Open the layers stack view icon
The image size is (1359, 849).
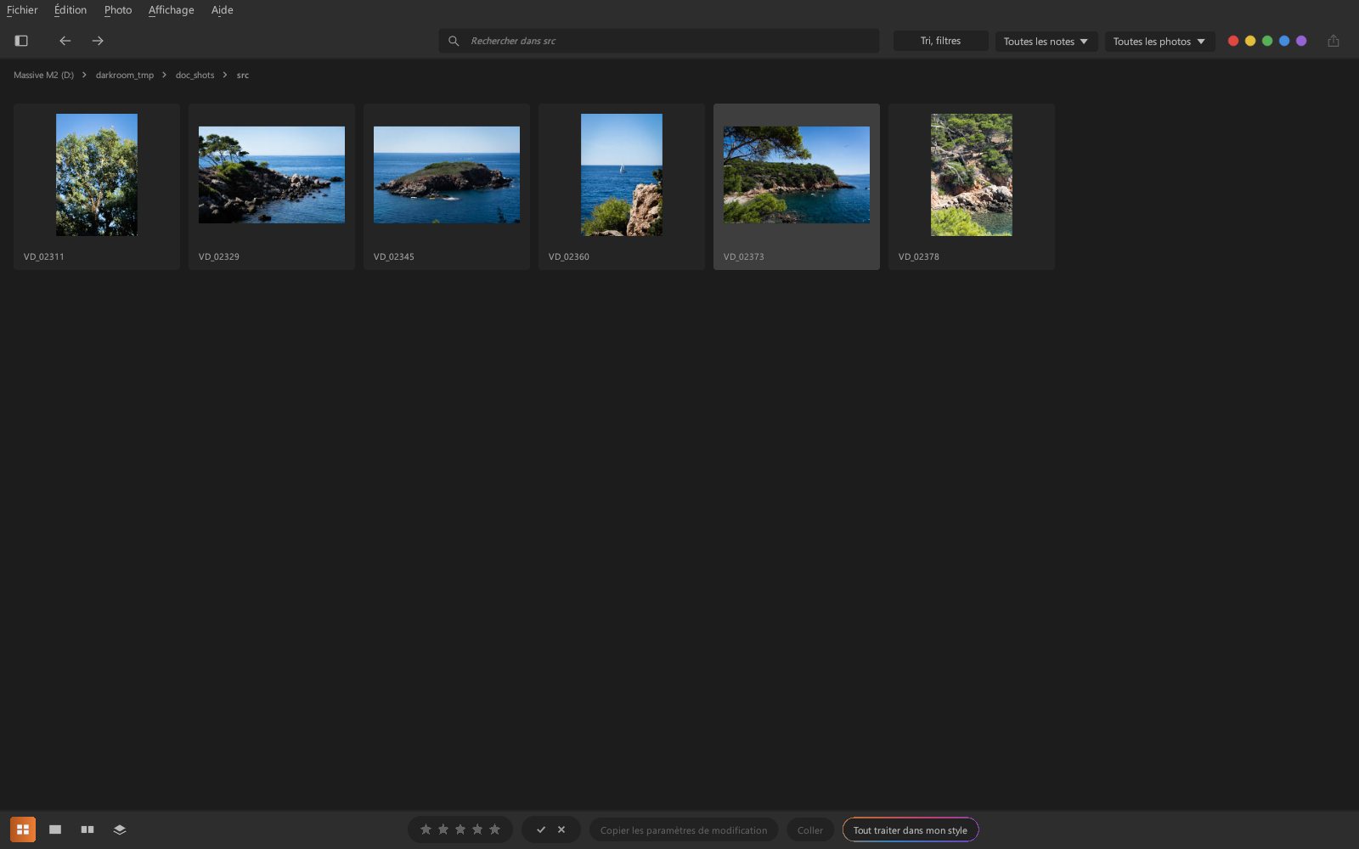click(x=120, y=829)
